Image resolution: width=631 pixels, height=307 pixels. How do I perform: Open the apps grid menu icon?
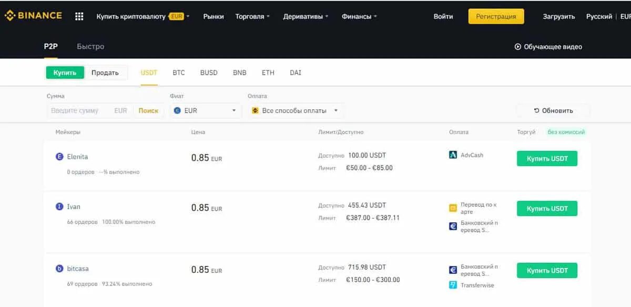79,16
